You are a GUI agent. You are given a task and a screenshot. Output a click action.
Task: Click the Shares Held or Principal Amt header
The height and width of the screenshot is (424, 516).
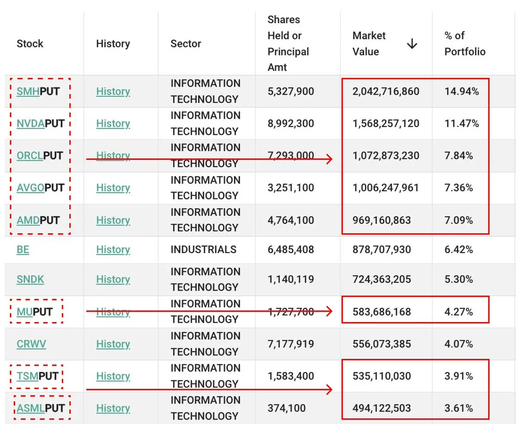coord(288,43)
